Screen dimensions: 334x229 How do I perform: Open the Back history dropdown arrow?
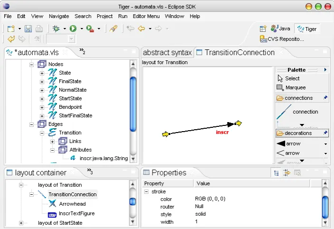(150, 29)
